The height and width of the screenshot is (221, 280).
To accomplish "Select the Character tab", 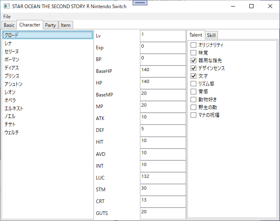I will pyautogui.click(x=30, y=25).
